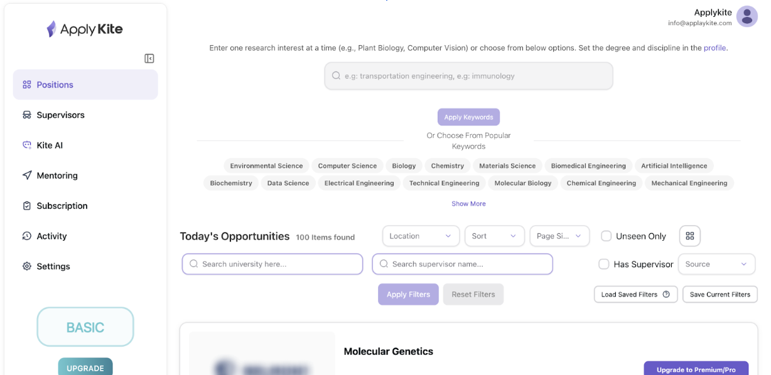Click the ApplyKite logo
The height and width of the screenshot is (375, 771).
point(85,29)
